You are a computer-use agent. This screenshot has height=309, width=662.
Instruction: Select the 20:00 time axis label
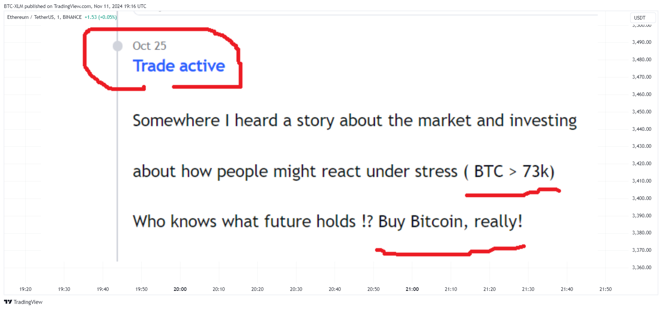click(x=180, y=289)
